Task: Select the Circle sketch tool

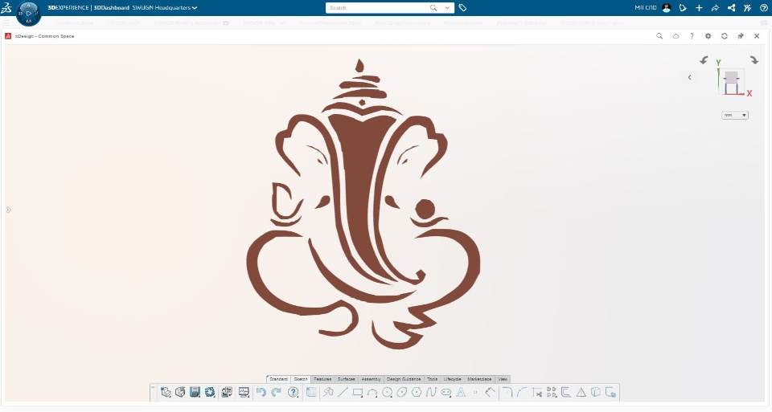Action: click(x=388, y=392)
